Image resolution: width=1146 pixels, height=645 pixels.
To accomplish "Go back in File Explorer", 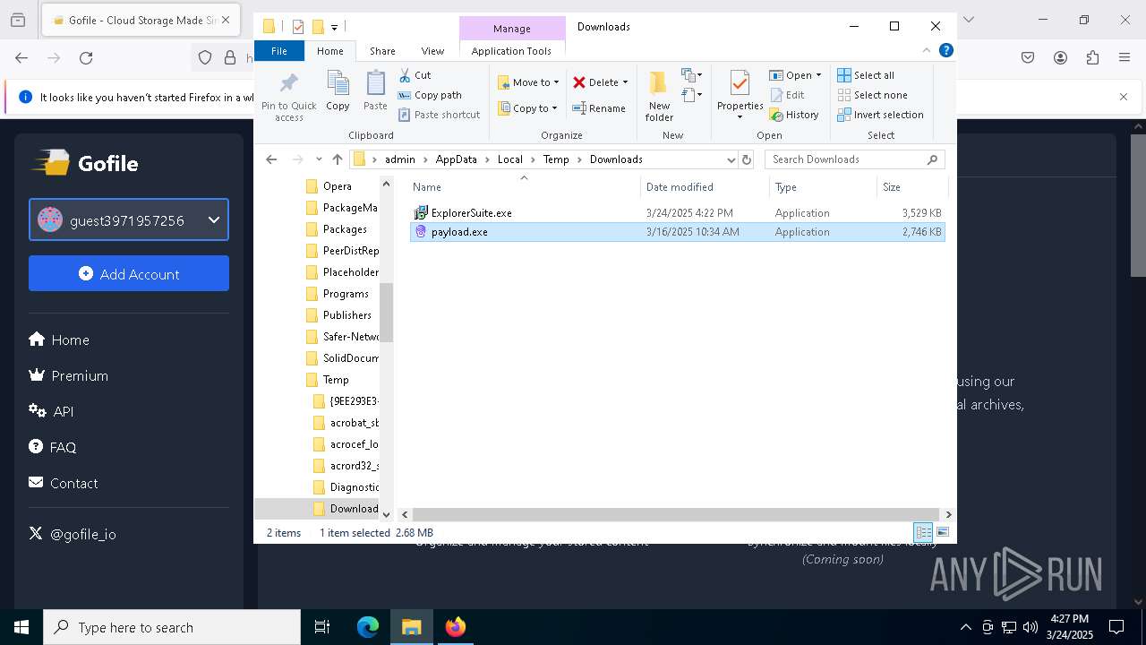I will (271, 159).
